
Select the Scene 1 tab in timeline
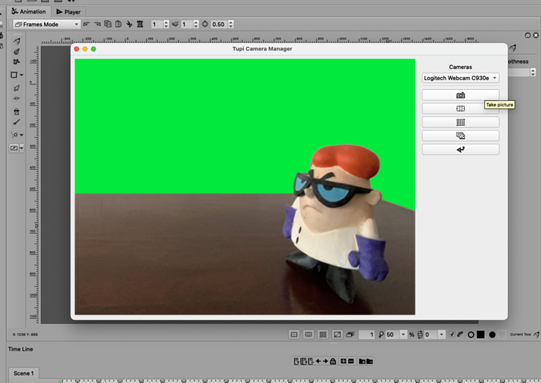pos(24,374)
